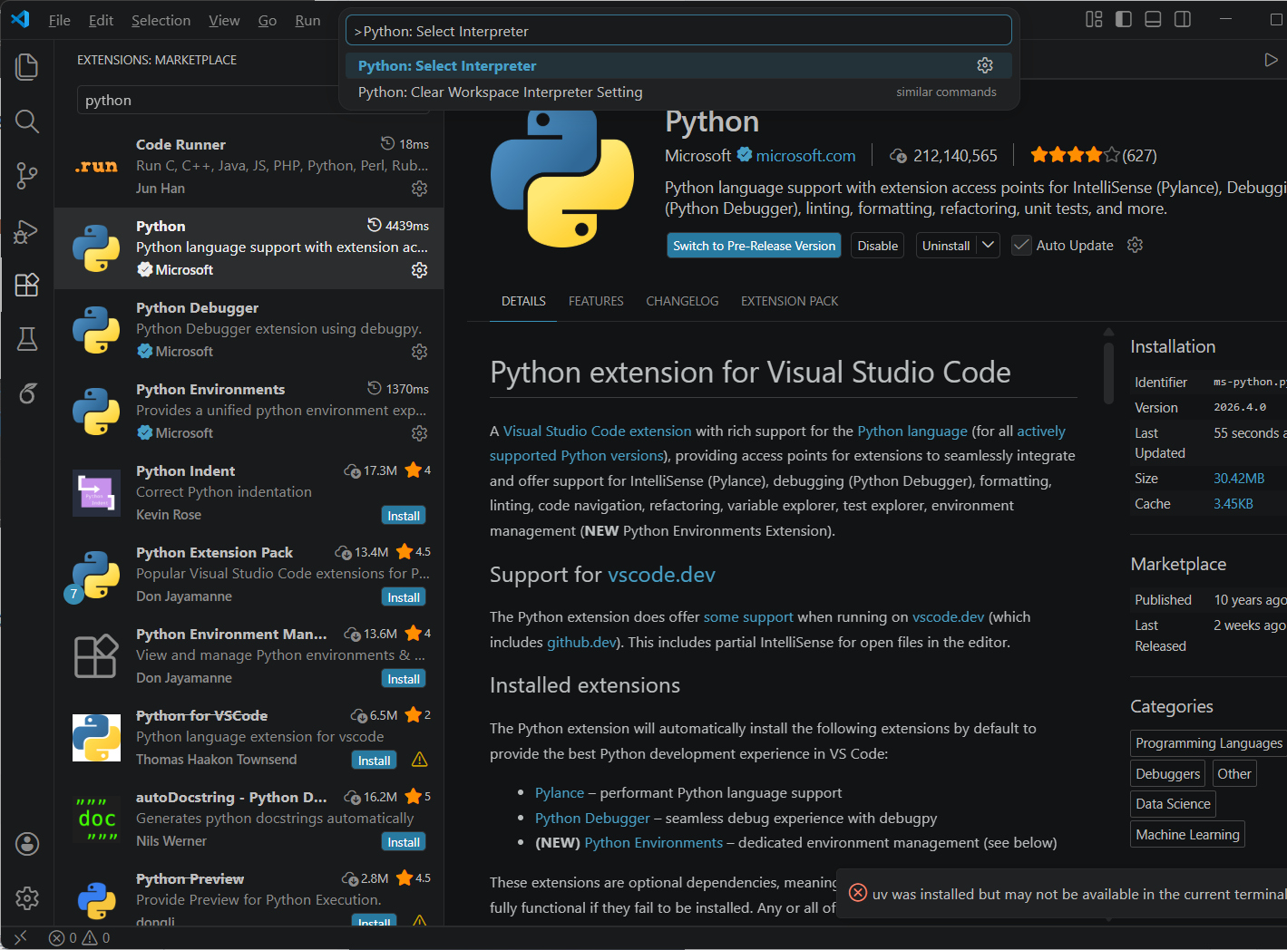Click the Data Science category

(1173, 804)
